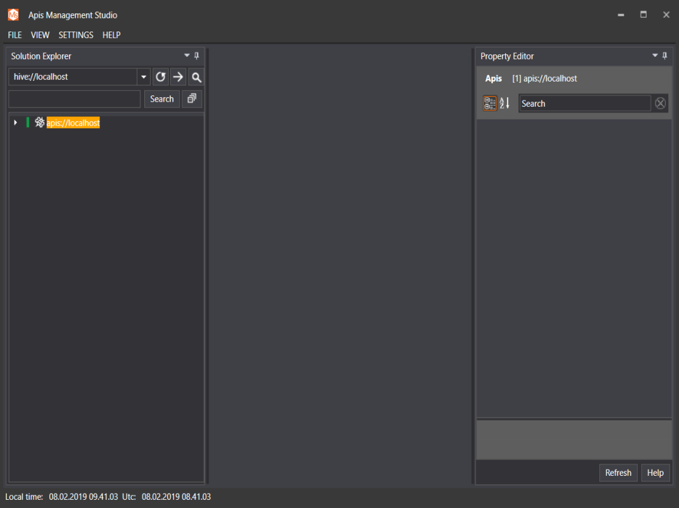Pin the Solution Explorer panel
The height and width of the screenshot is (508, 679).
[x=197, y=56]
